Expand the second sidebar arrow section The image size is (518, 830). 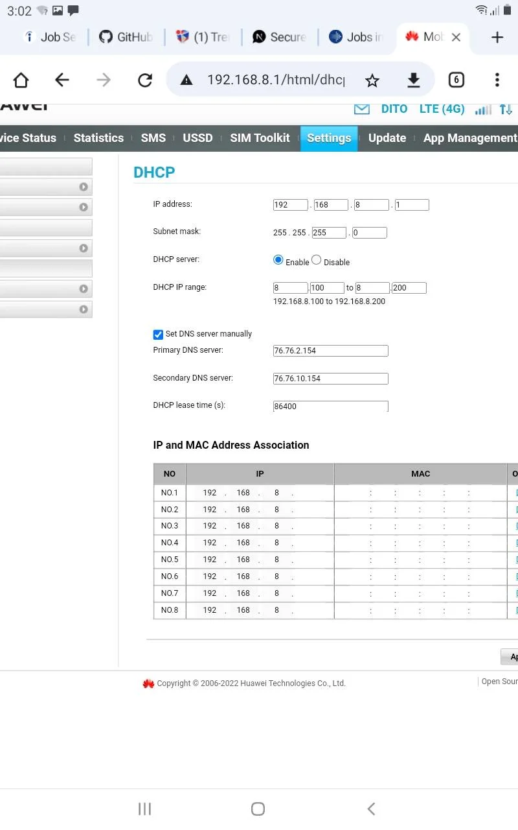(x=84, y=207)
